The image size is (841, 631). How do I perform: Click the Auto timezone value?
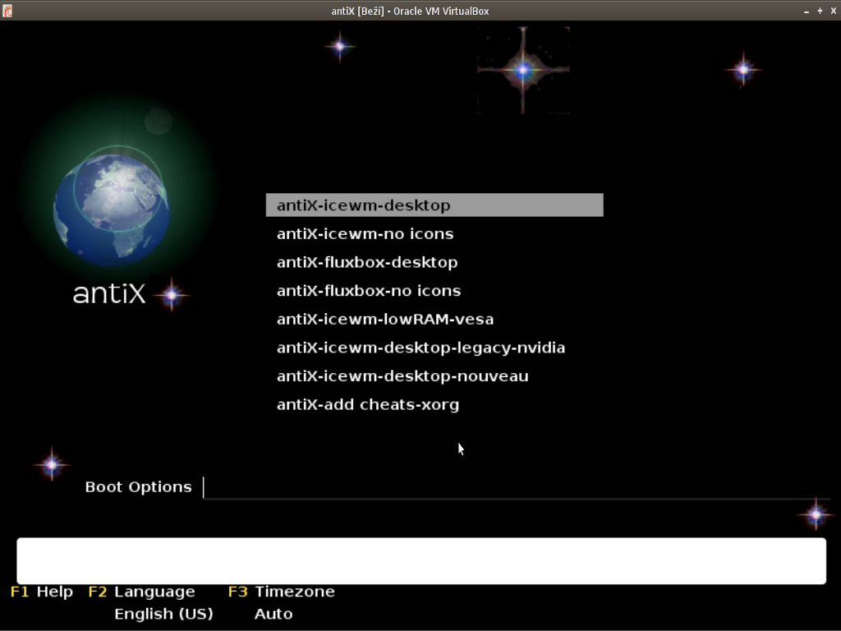point(273,613)
